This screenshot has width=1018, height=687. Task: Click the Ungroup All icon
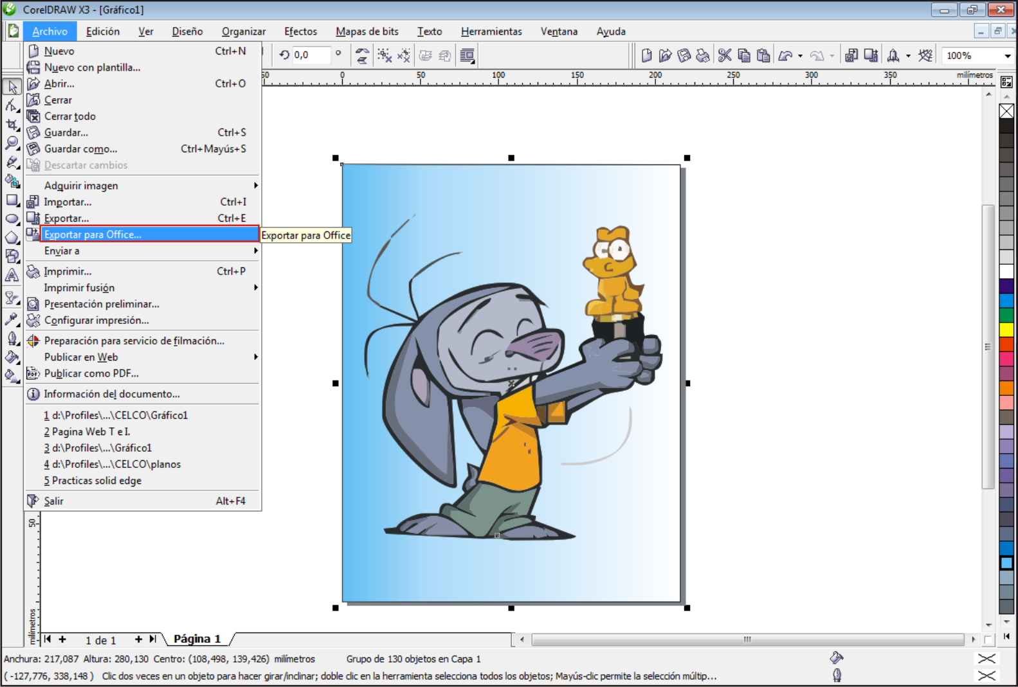(404, 55)
